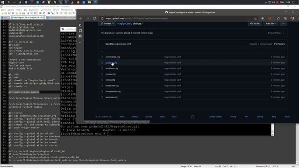Open the orange shield extension icon
299x168 pixels.
point(270,18)
